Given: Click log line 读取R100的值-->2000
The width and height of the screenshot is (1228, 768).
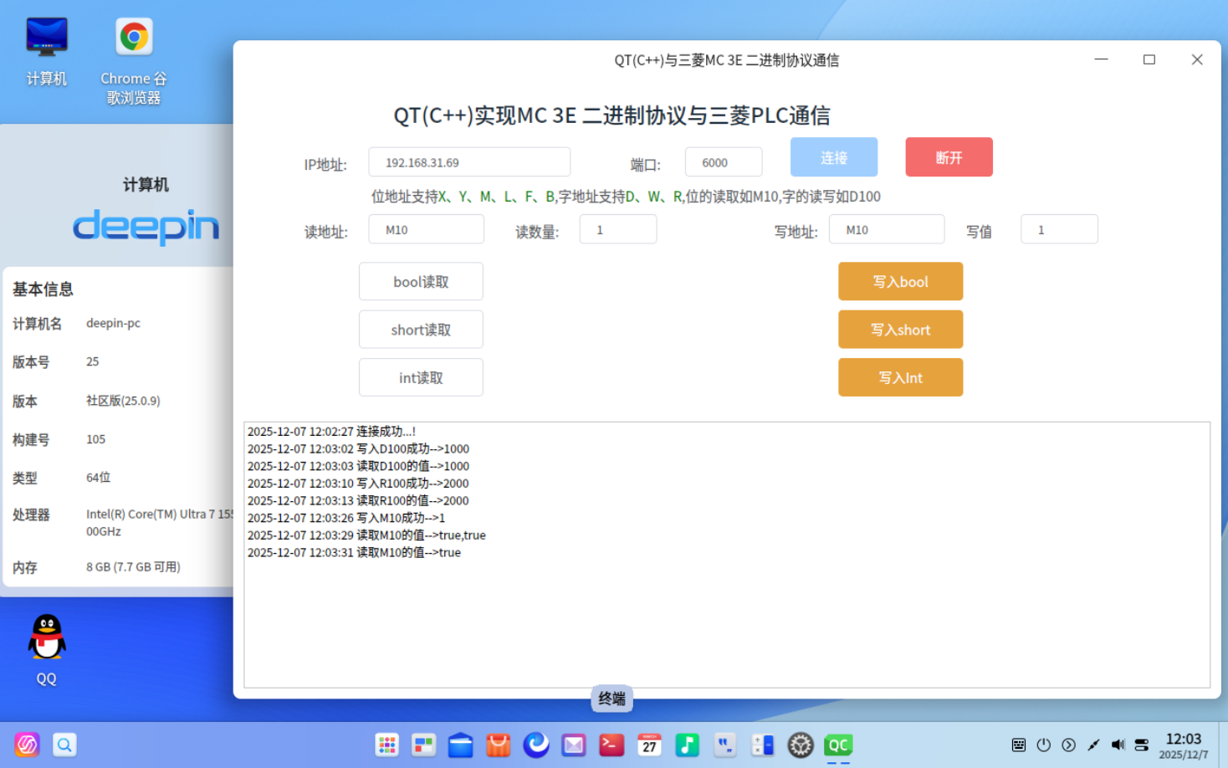Looking at the screenshot, I should click(x=358, y=501).
